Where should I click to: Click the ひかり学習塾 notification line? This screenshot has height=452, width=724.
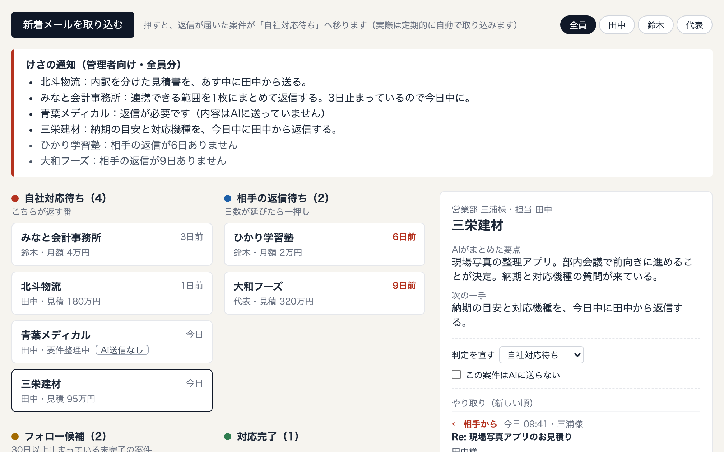pyautogui.click(x=139, y=145)
